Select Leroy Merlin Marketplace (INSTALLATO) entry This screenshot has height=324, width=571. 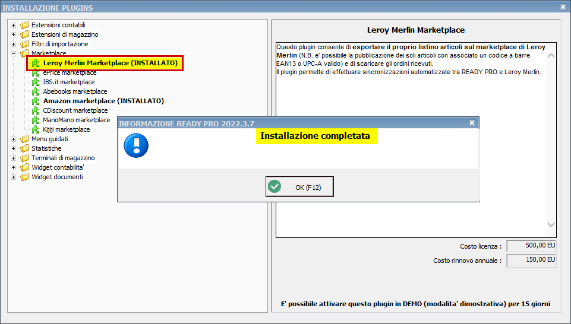110,63
